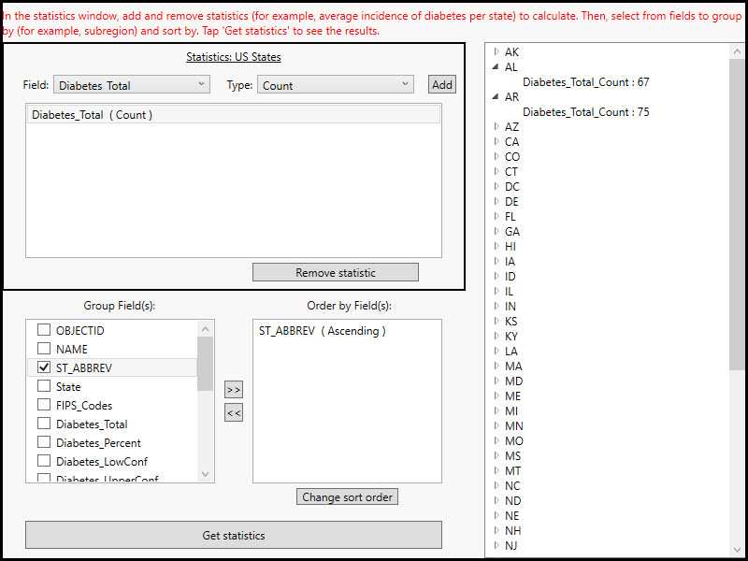Check the Diabetes_LowConf group field checkbox
Screen dimensions: 748x561
44,461
